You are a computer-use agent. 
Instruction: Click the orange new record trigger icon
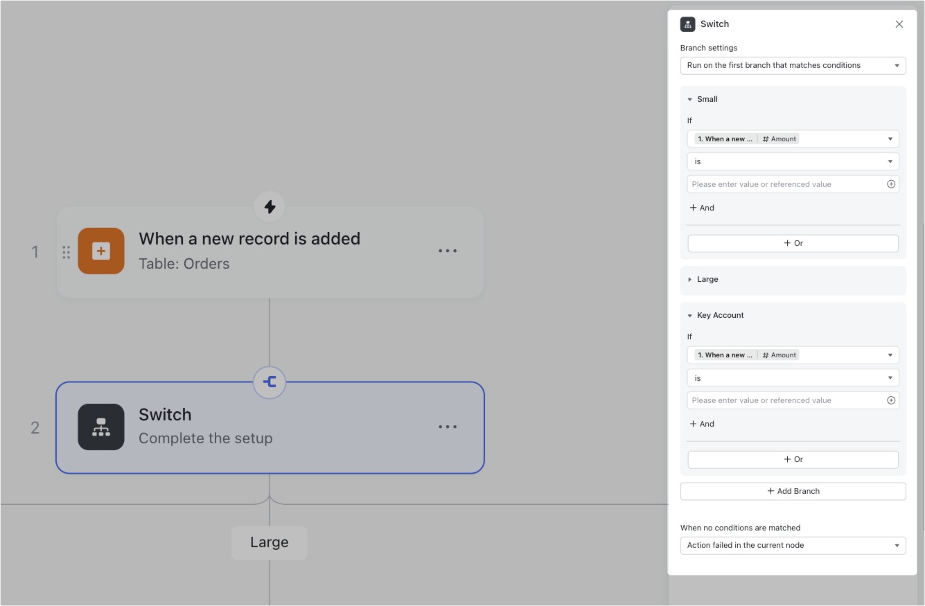point(101,251)
